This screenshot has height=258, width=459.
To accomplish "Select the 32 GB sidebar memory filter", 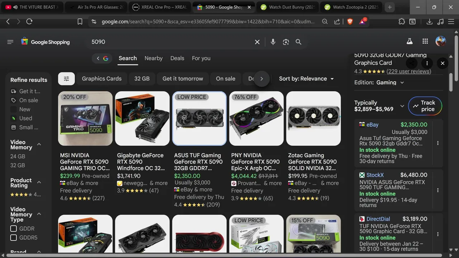I will [18, 165].
